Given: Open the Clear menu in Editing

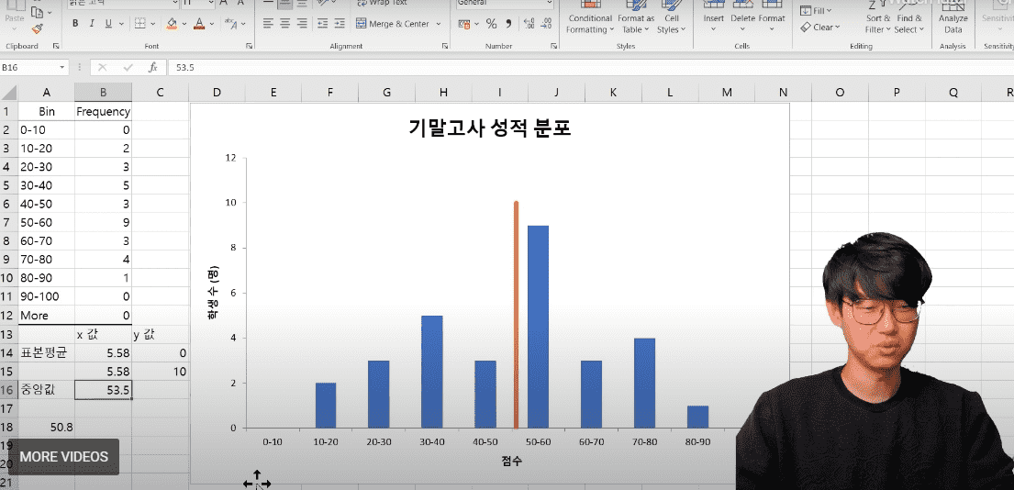Looking at the screenshot, I should pos(820,28).
